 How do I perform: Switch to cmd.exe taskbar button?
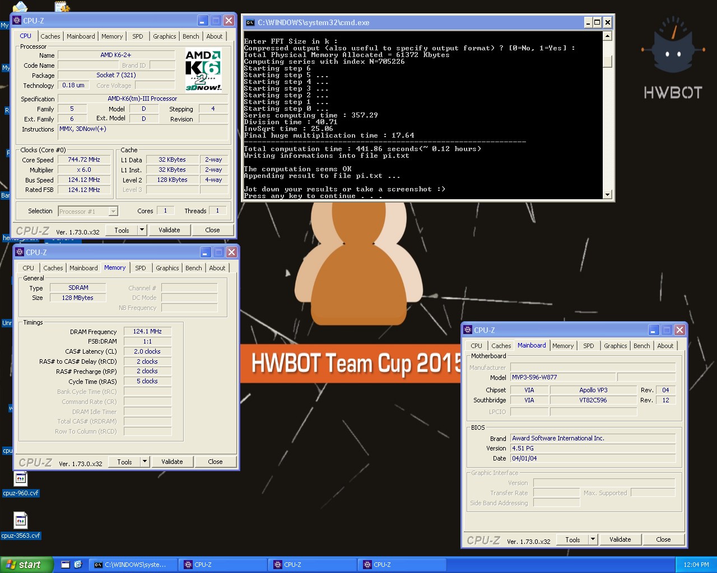pyautogui.click(x=132, y=565)
